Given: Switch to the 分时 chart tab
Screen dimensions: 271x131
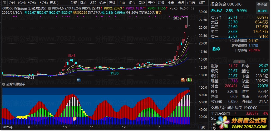Looking at the screenshot, I should (12, 3).
